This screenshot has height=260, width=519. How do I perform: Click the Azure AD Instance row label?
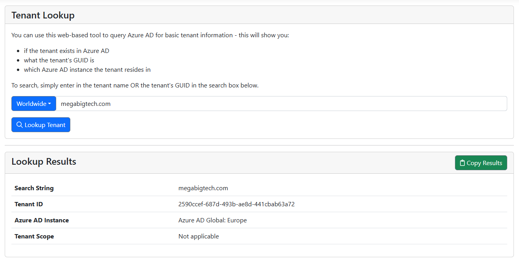click(x=42, y=220)
